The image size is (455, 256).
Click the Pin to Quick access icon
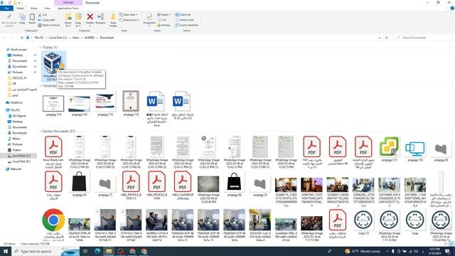click(9, 18)
